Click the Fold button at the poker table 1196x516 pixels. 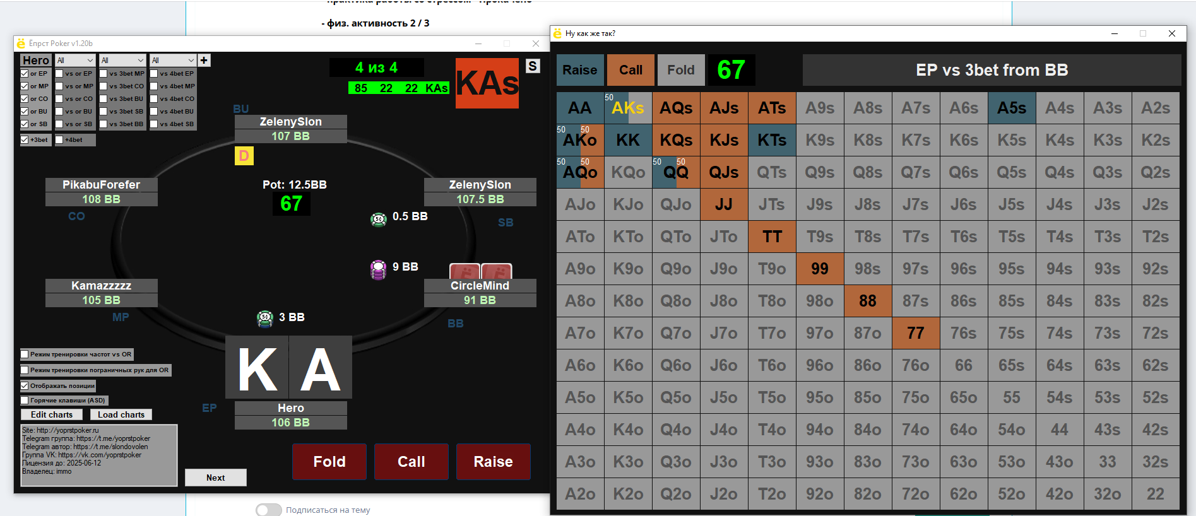pyautogui.click(x=329, y=462)
